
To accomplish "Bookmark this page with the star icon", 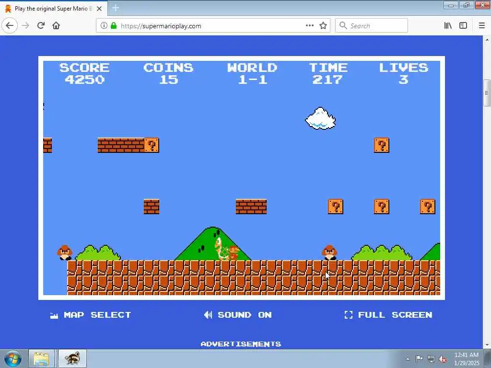I will (x=323, y=26).
